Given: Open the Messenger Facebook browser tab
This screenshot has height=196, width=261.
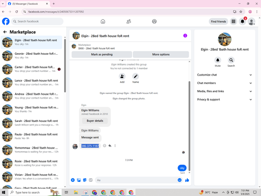Looking at the screenshot, I should pyautogui.click(x=28, y=4).
